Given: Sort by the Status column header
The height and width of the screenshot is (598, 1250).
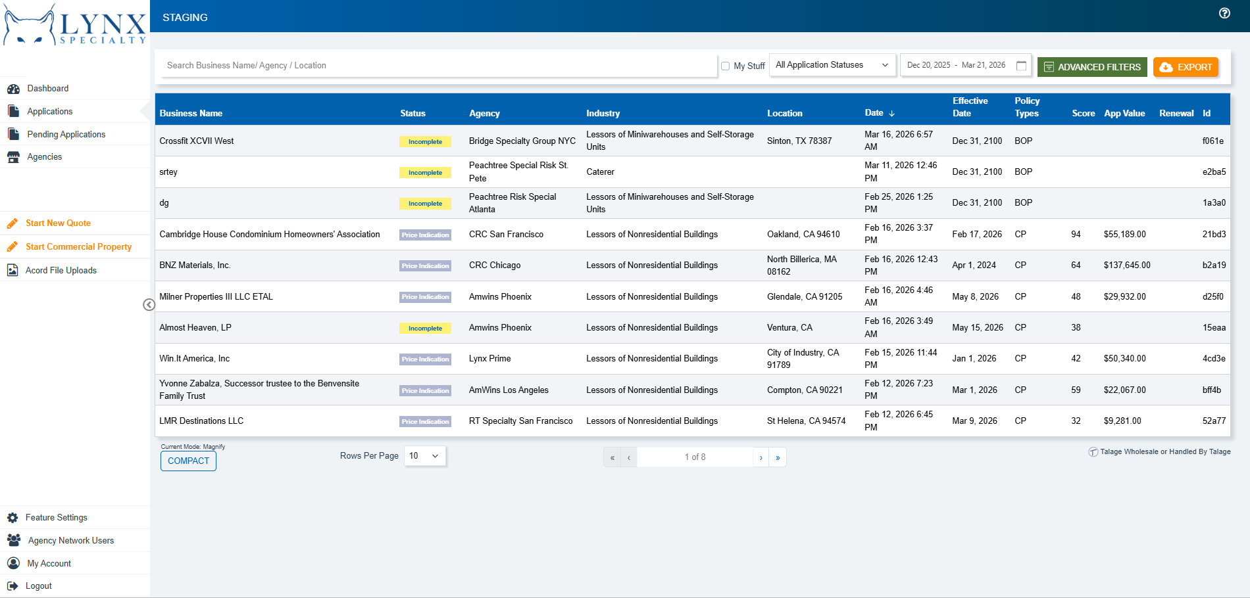Looking at the screenshot, I should [x=413, y=114].
